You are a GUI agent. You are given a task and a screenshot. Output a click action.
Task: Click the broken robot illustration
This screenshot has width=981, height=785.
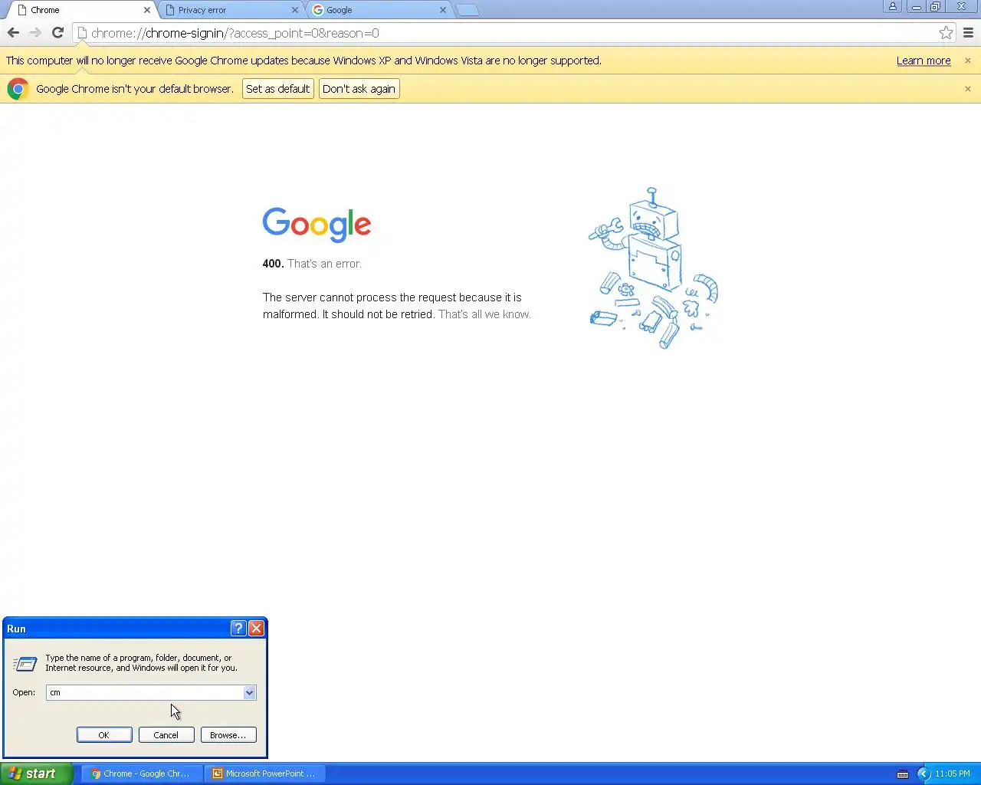[x=653, y=268]
